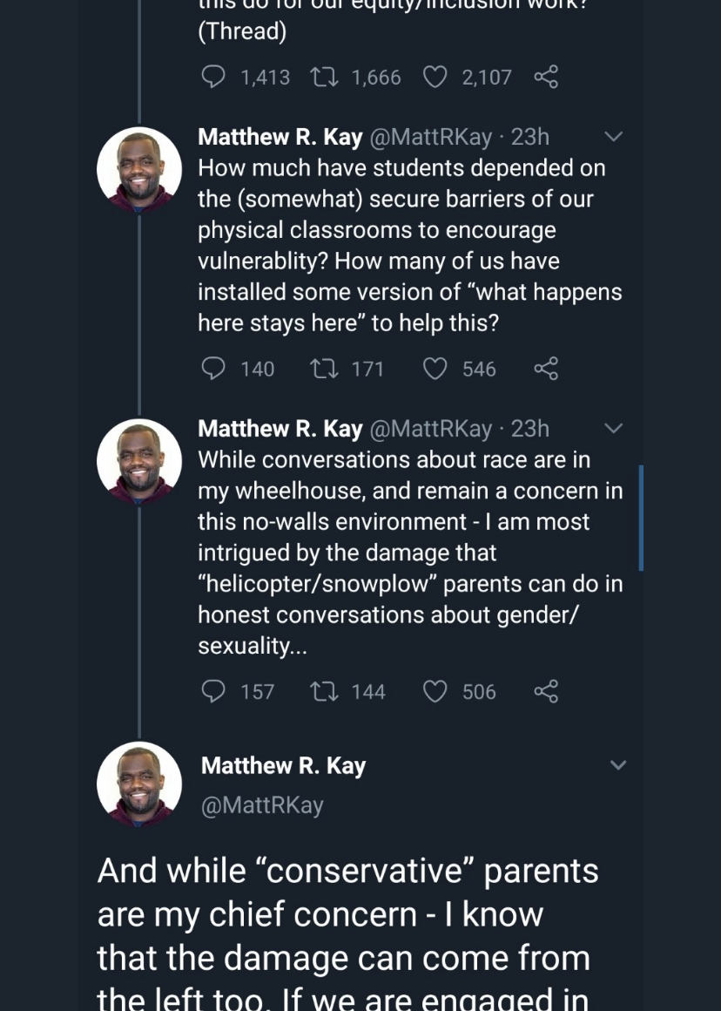721x1011 pixels.
Task: Like the tweet with 2,107 likes
Action: coord(435,78)
